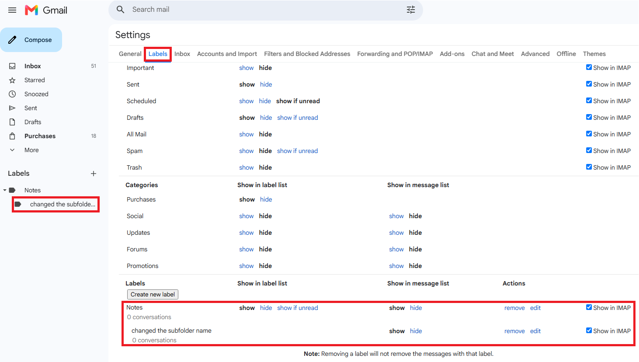
Task: Click the Gmail logo
Action: pyautogui.click(x=46, y=10)
